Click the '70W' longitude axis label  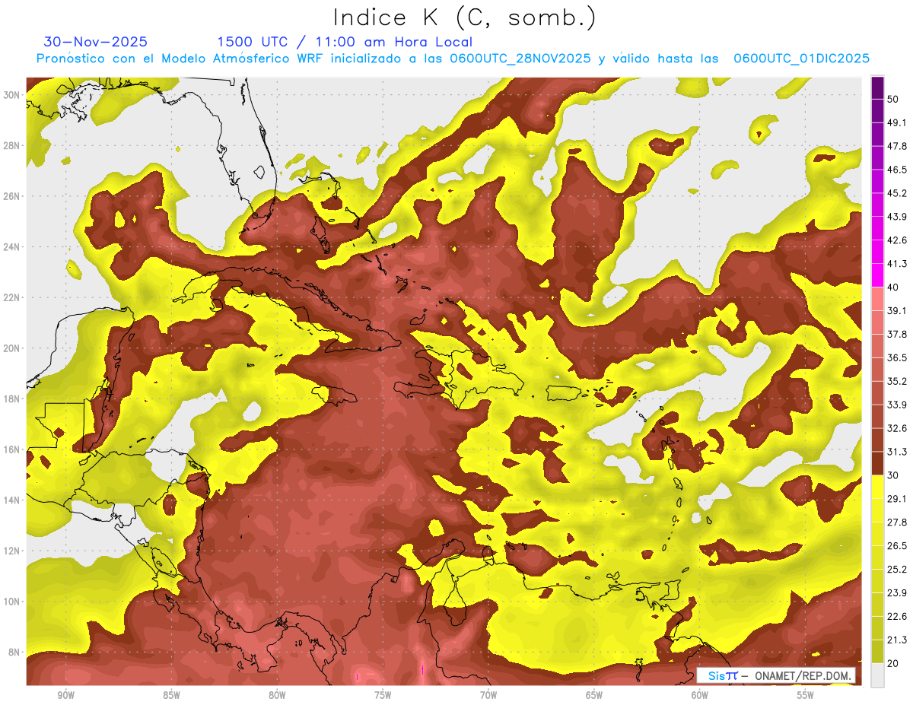click(x=488, y=695)
